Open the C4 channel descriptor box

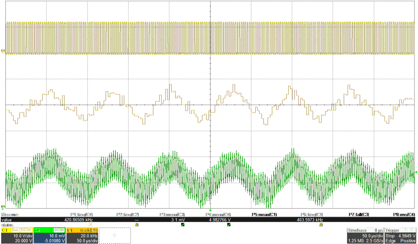38,230
